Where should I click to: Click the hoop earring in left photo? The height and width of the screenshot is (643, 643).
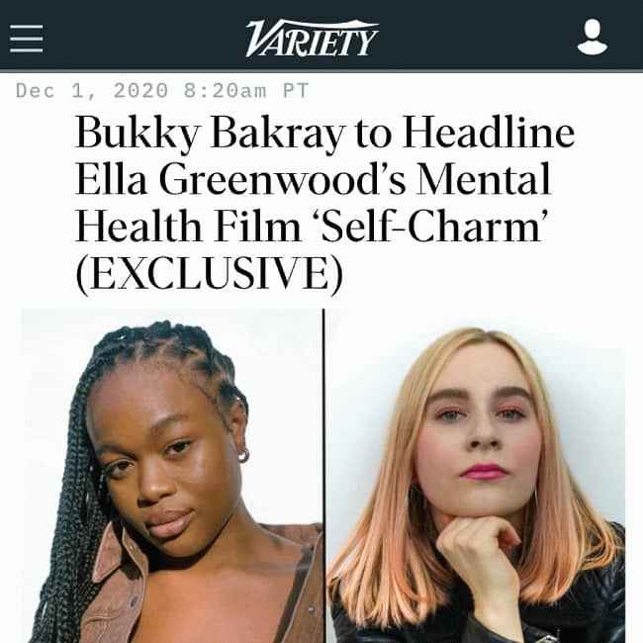click(x=243, y=455)
